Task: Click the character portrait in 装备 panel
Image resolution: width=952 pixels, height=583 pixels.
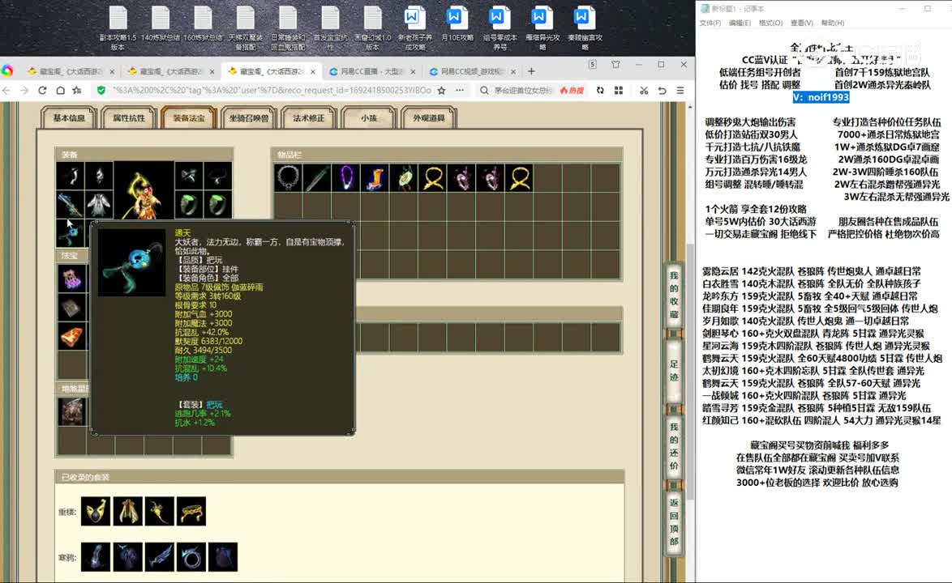Action: (x=144, y=190)
